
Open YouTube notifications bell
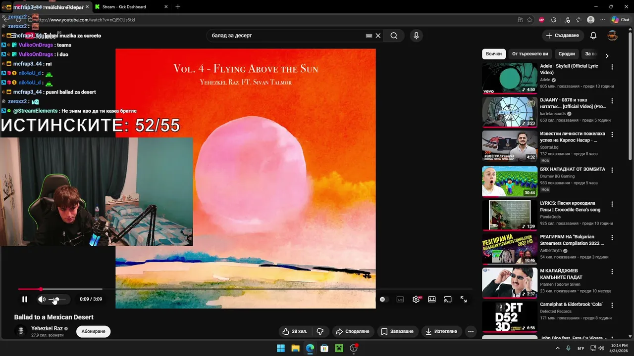[x=593, y=36]
